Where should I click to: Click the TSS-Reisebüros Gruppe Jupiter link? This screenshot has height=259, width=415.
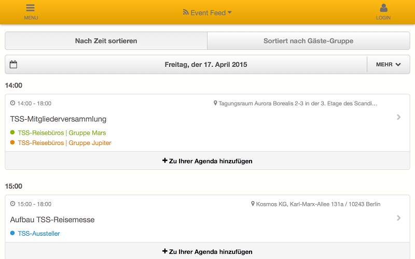pyautogui.click(x=64, y=143)
